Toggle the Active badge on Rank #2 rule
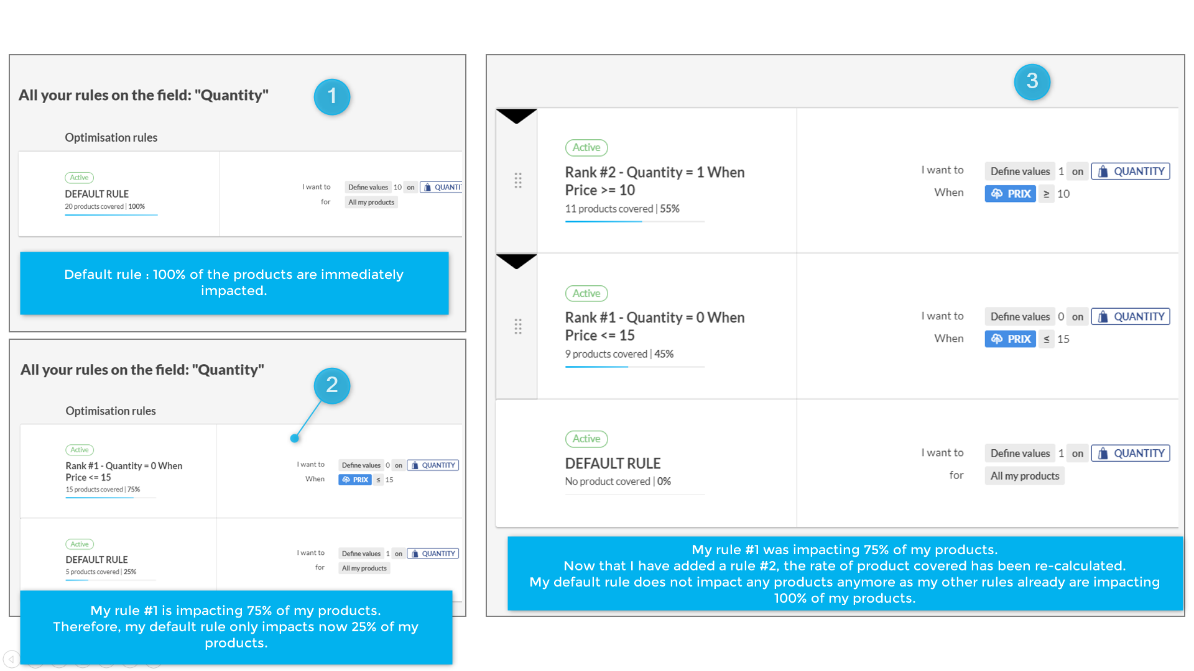1194x671 pixels. coord(586,148)
